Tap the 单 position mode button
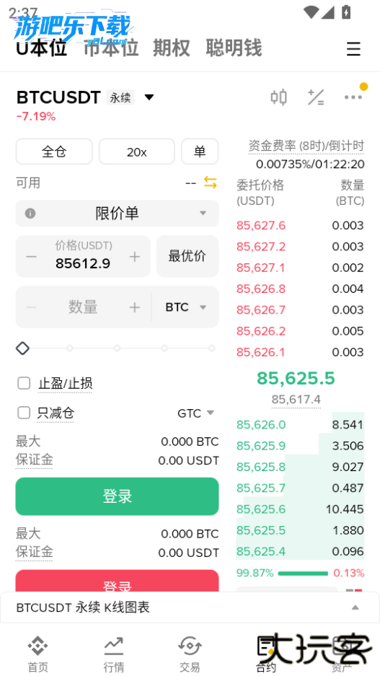 200,152
